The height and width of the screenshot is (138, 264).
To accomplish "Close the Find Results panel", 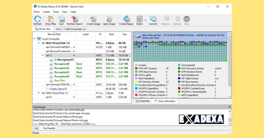I will pyautogui.click(x=229, y=107).
